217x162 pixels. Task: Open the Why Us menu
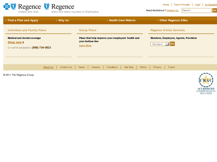click(64, 21)
